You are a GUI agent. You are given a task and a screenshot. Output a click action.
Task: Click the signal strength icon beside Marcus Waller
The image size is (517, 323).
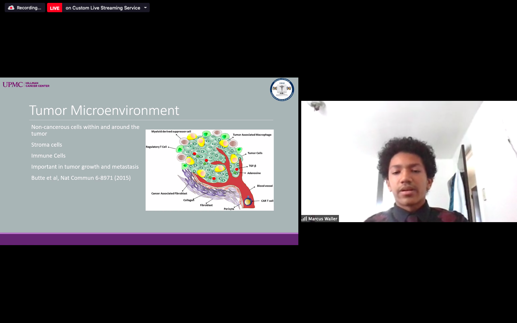tap(304, 219)
